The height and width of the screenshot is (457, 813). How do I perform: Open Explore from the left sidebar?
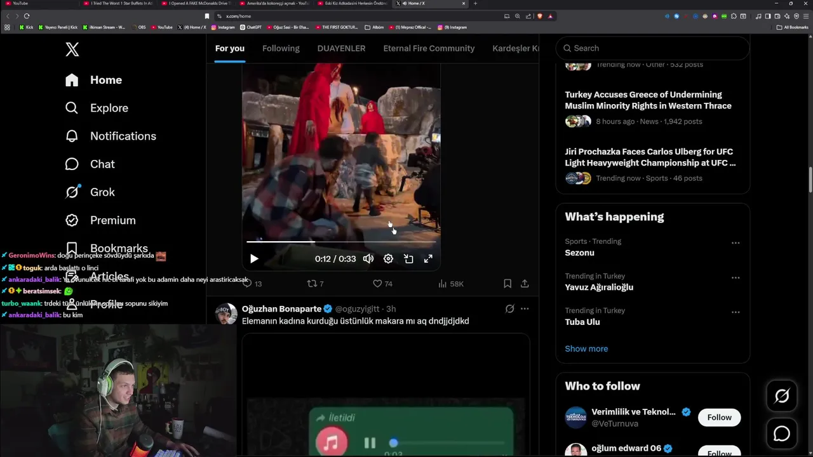pyautogui.click(x=97, y=108)
